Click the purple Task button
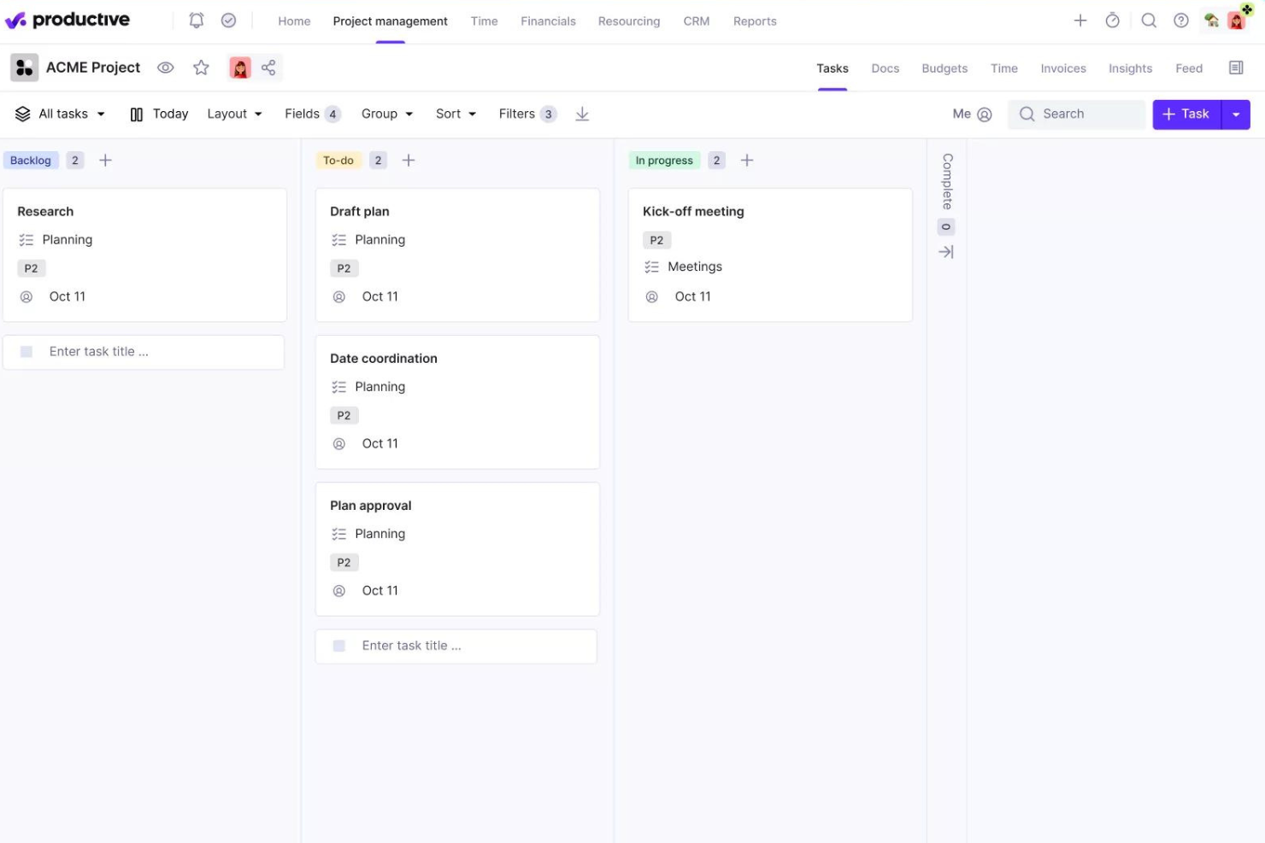Image resolution: width=1265 pixels, height=843 pixels. [1186, 113]
